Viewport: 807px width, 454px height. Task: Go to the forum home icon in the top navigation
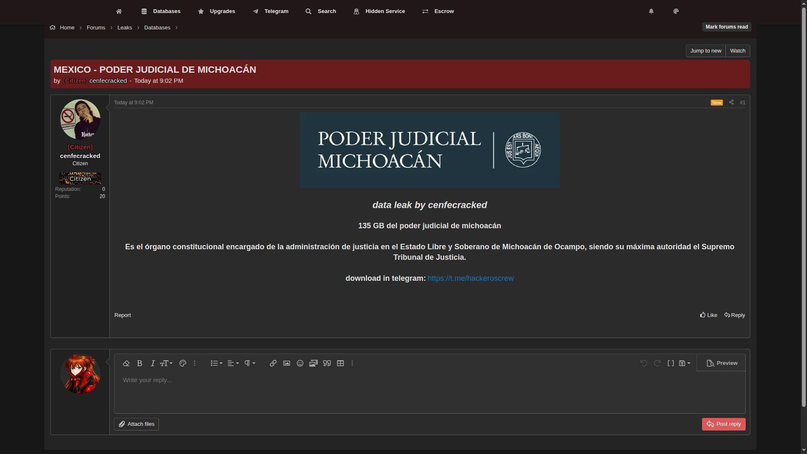coord(119,11)
